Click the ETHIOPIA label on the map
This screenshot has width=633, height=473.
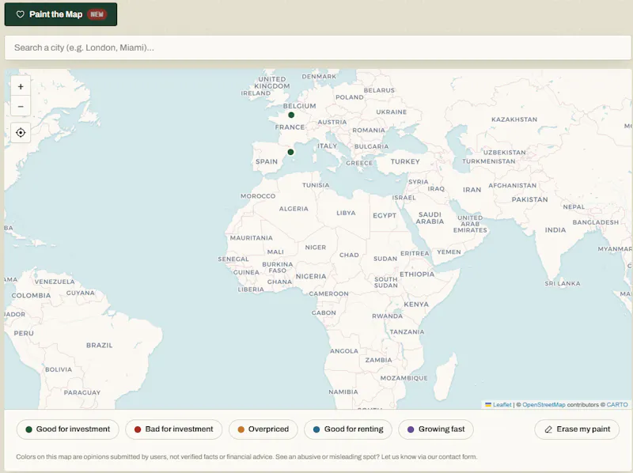tap(417, 274)
